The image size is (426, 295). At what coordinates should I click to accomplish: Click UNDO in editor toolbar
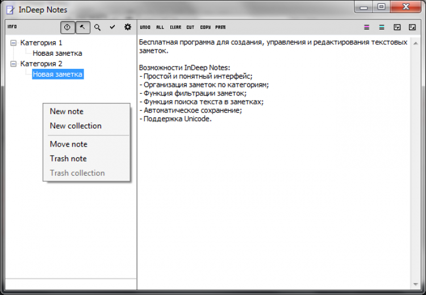[x=145, y=27]
